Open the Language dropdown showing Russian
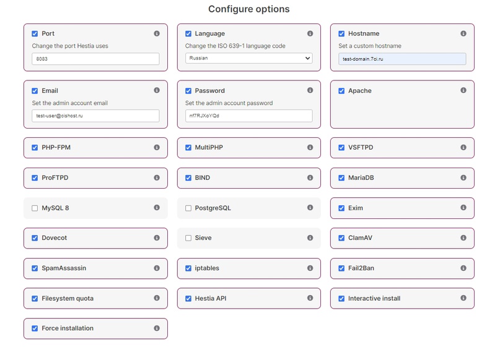 click(248, 59)
